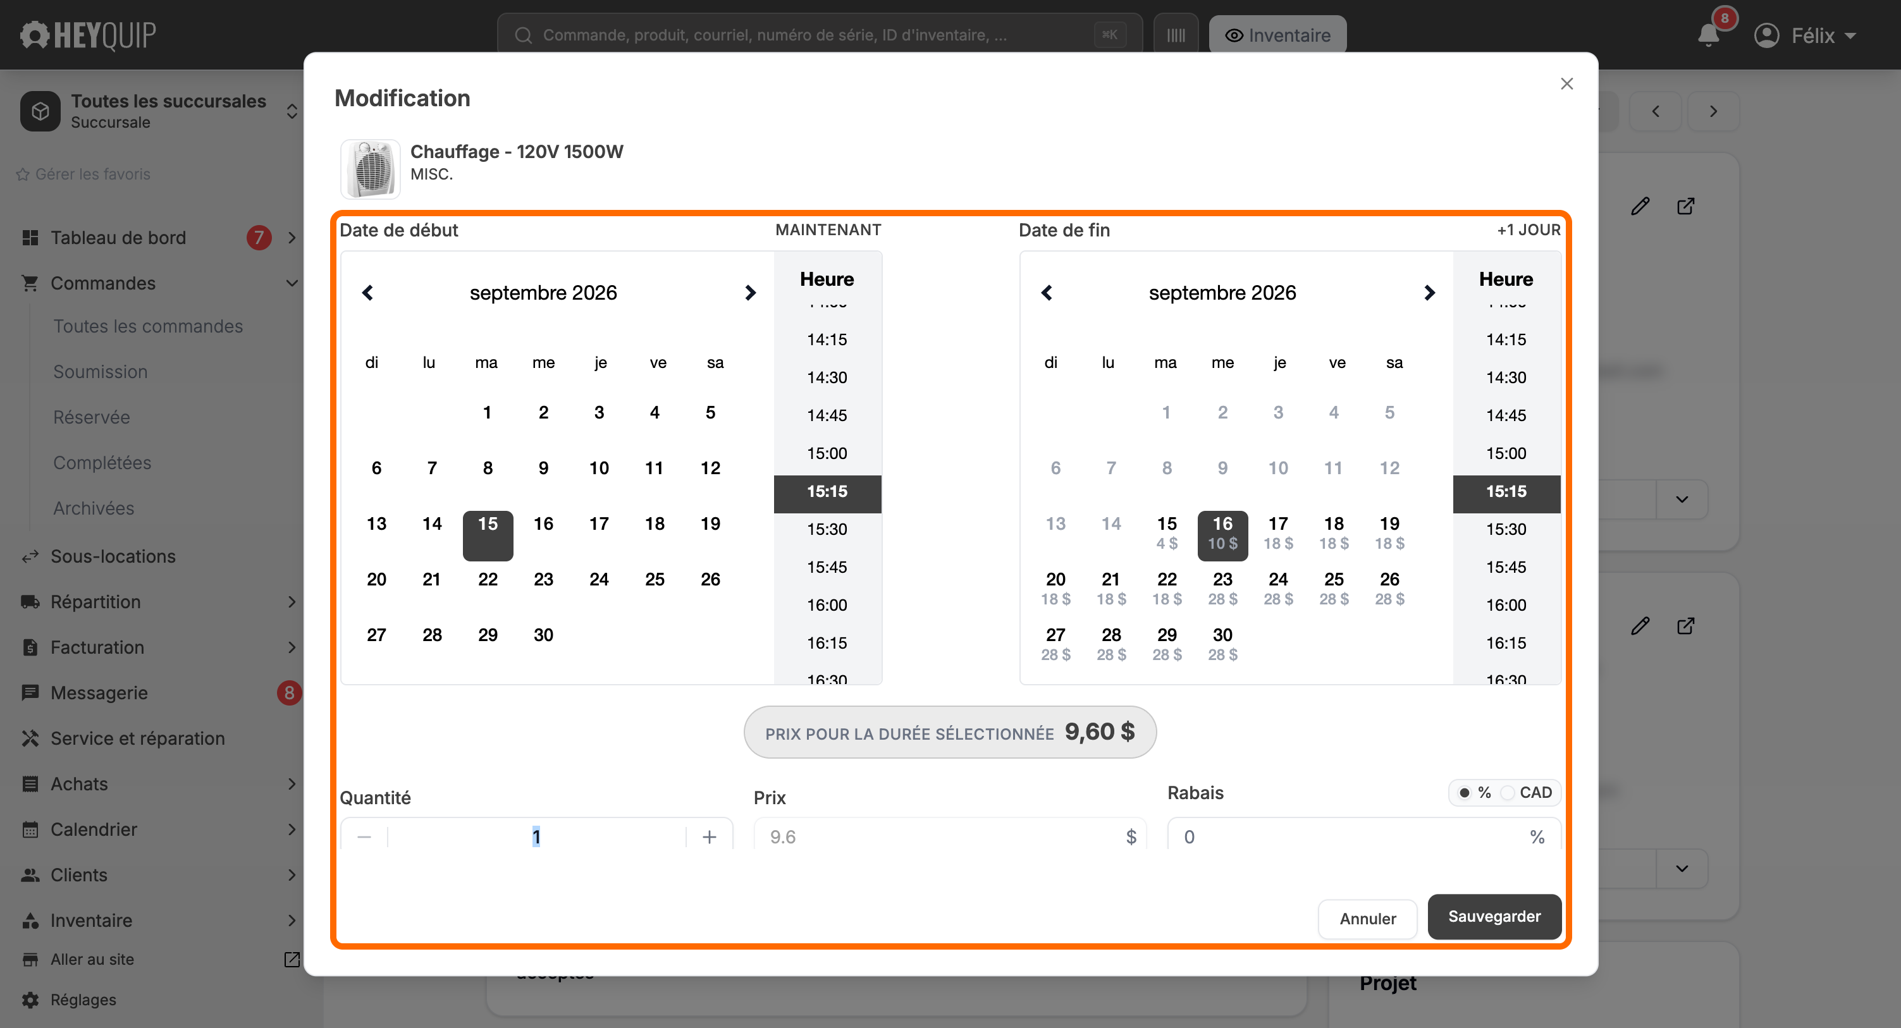The height and width of the screenshot is (1028, 1901).
Task: Click the barcode scanner icon
Action: [x=1176, y=35]
